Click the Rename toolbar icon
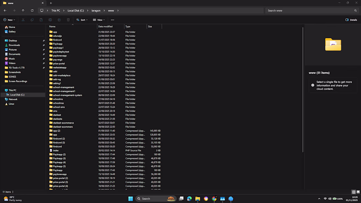This screenshot has height=203, width=361. click(50, 20)
